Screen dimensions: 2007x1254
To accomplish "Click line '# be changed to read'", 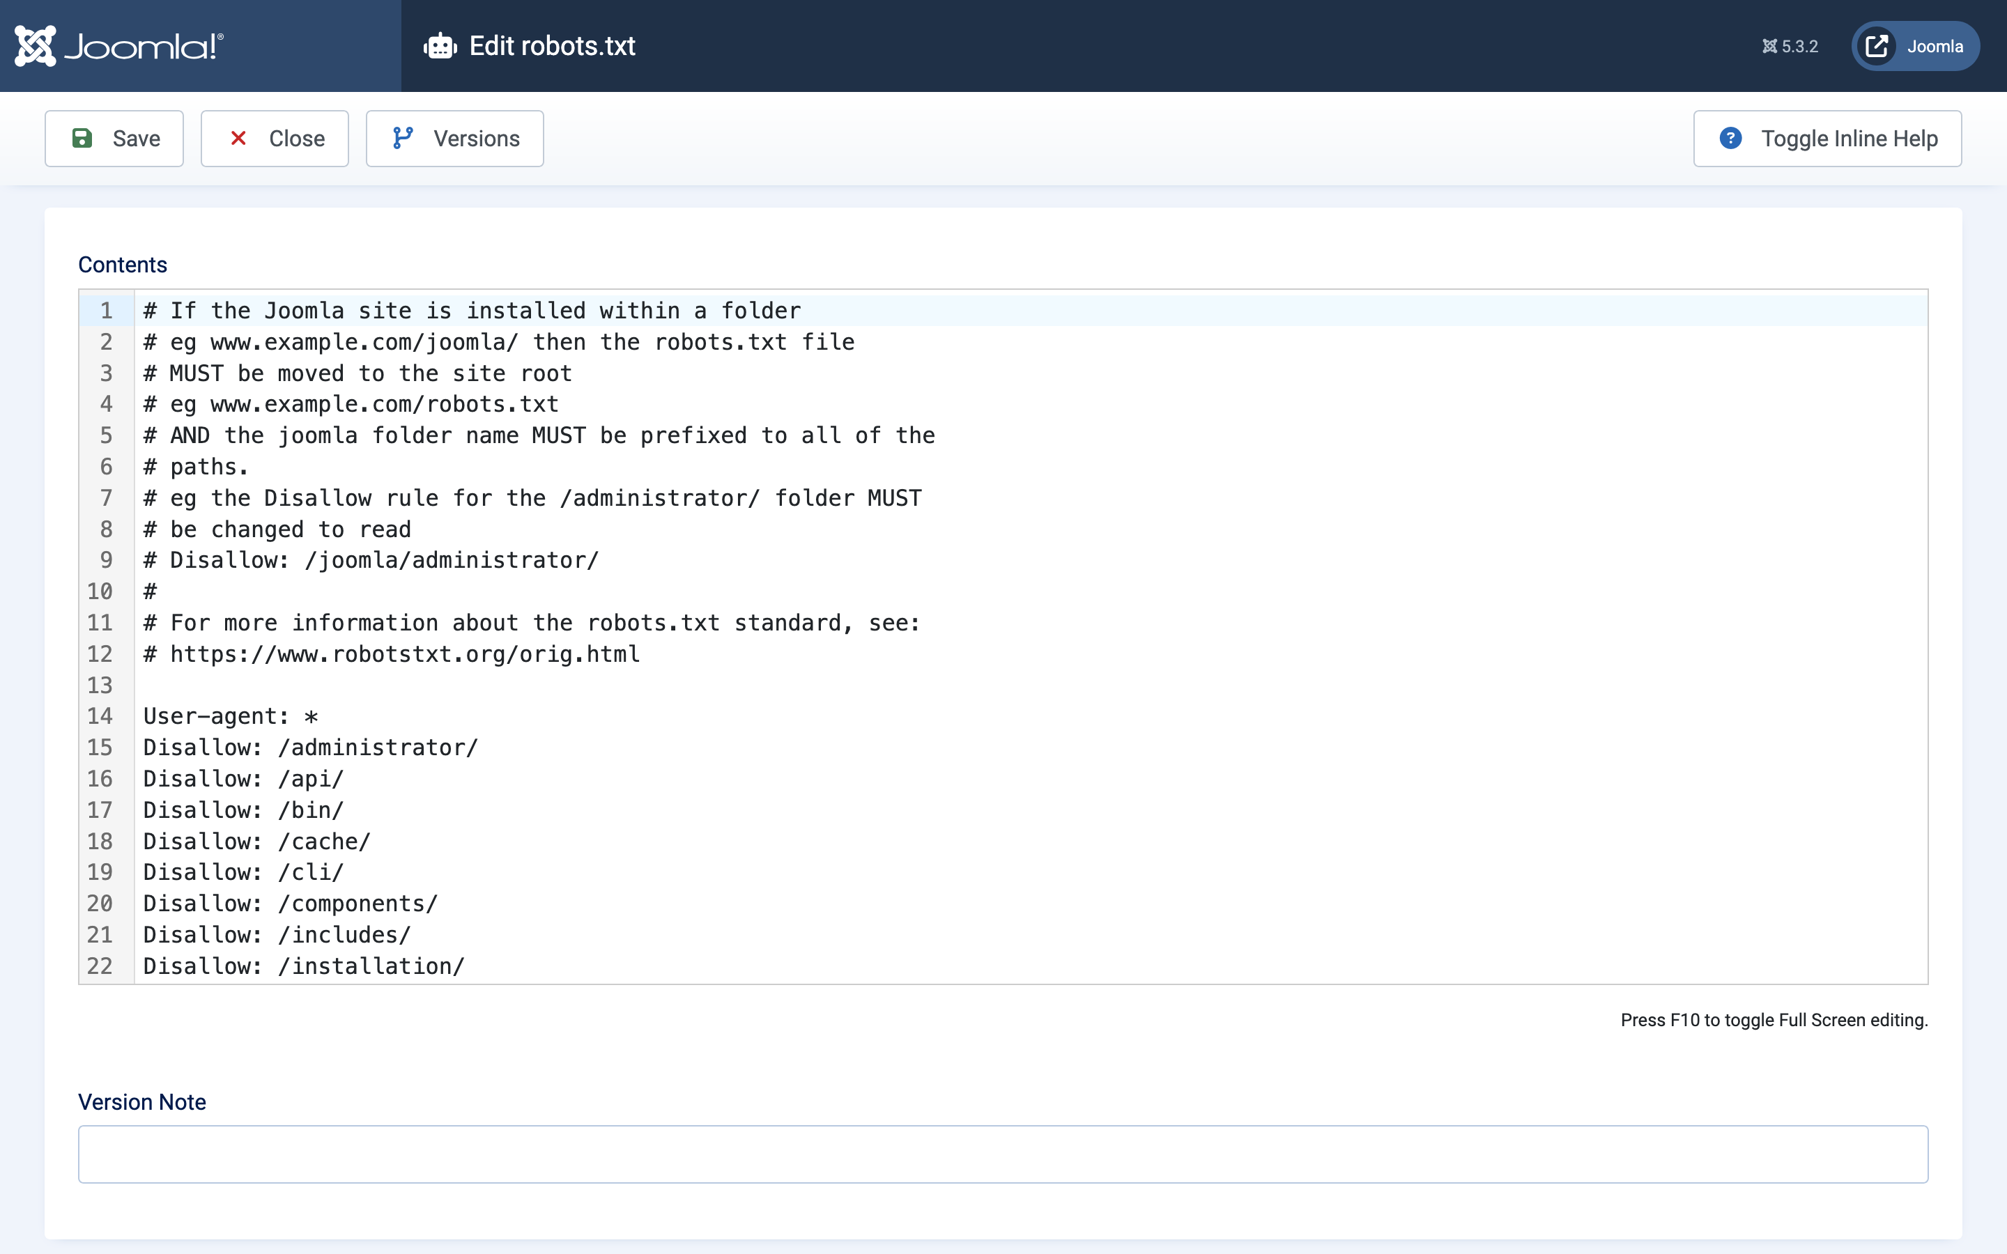I will coord(277,529).
